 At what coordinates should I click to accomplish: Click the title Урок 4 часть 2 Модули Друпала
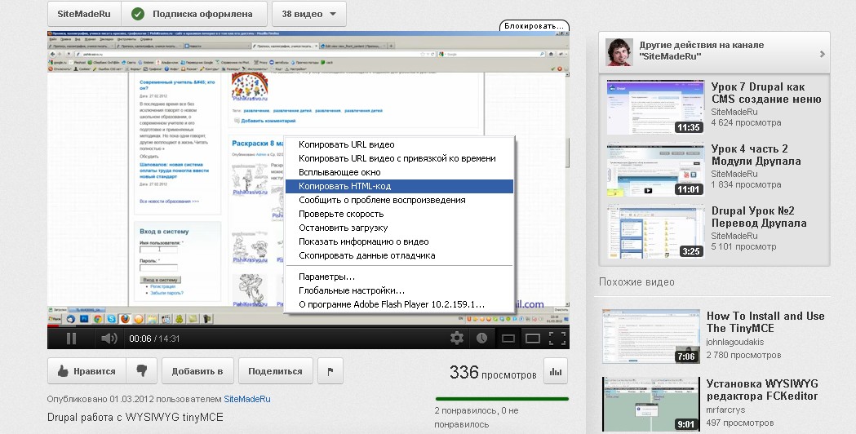756,155
